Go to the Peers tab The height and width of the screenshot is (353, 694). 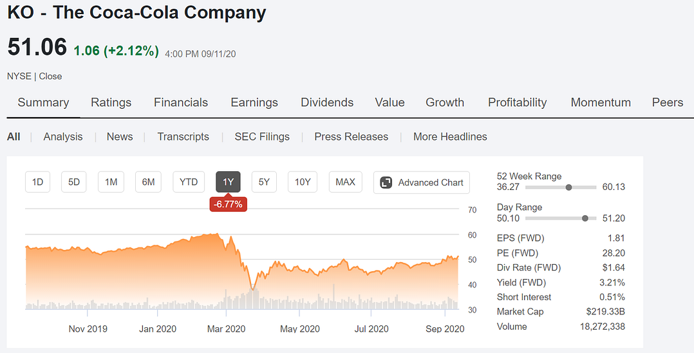click(668, 103)
